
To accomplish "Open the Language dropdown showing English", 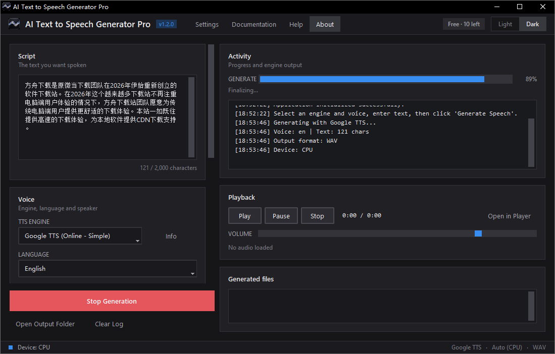I will point(108,268).
